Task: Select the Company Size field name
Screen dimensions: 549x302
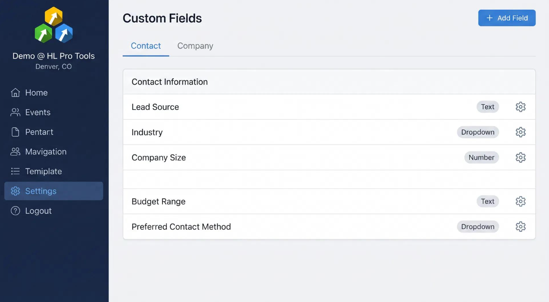Action: coord(159,158)
